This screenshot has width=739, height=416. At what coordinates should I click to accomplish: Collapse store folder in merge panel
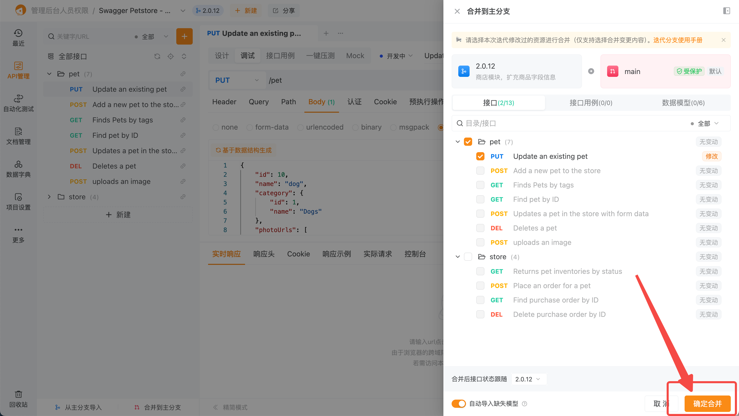click(x=458, y=257)
